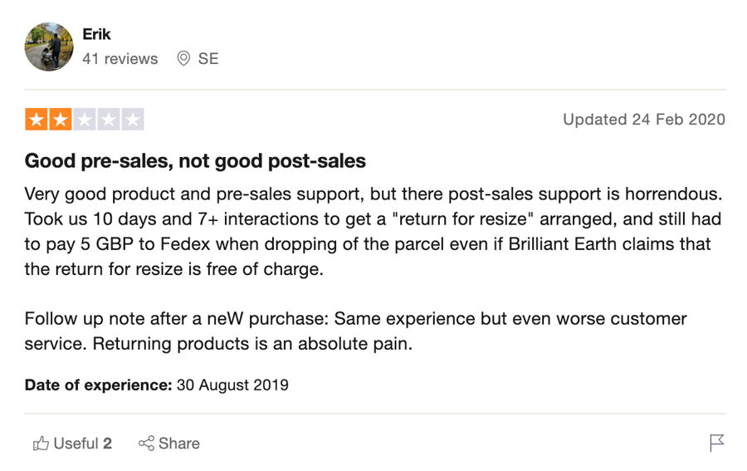This screenshot has height=471, width=747.
Task: Click the fifth grey star
Action: point(133,119)
